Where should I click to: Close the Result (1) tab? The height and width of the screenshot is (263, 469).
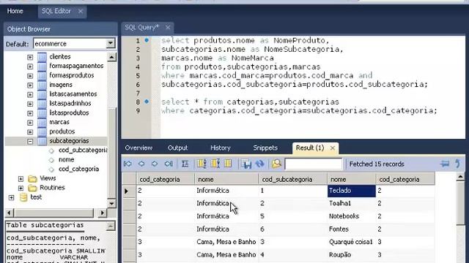pos(333,148)
